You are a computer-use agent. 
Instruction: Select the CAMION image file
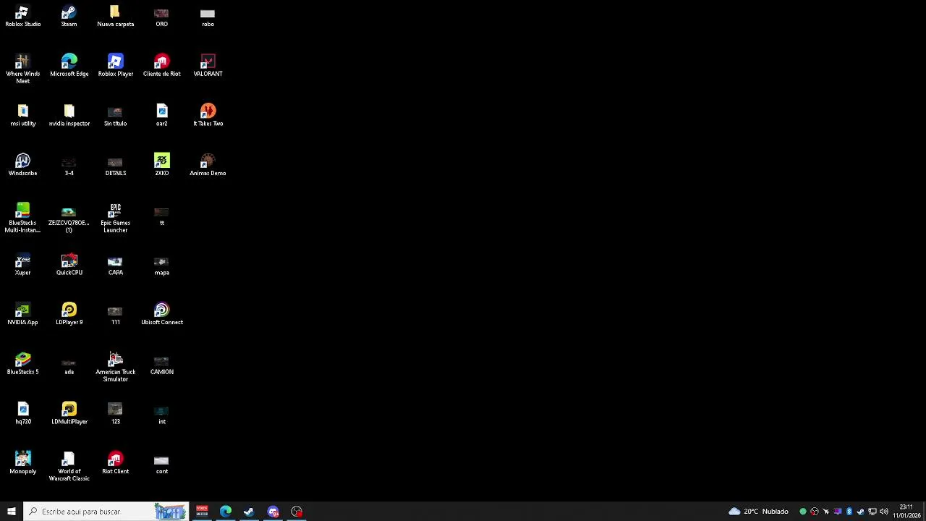161,364
